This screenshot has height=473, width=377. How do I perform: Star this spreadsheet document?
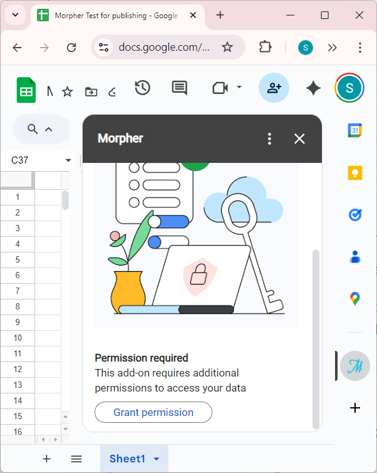click(x=67, y=91)
